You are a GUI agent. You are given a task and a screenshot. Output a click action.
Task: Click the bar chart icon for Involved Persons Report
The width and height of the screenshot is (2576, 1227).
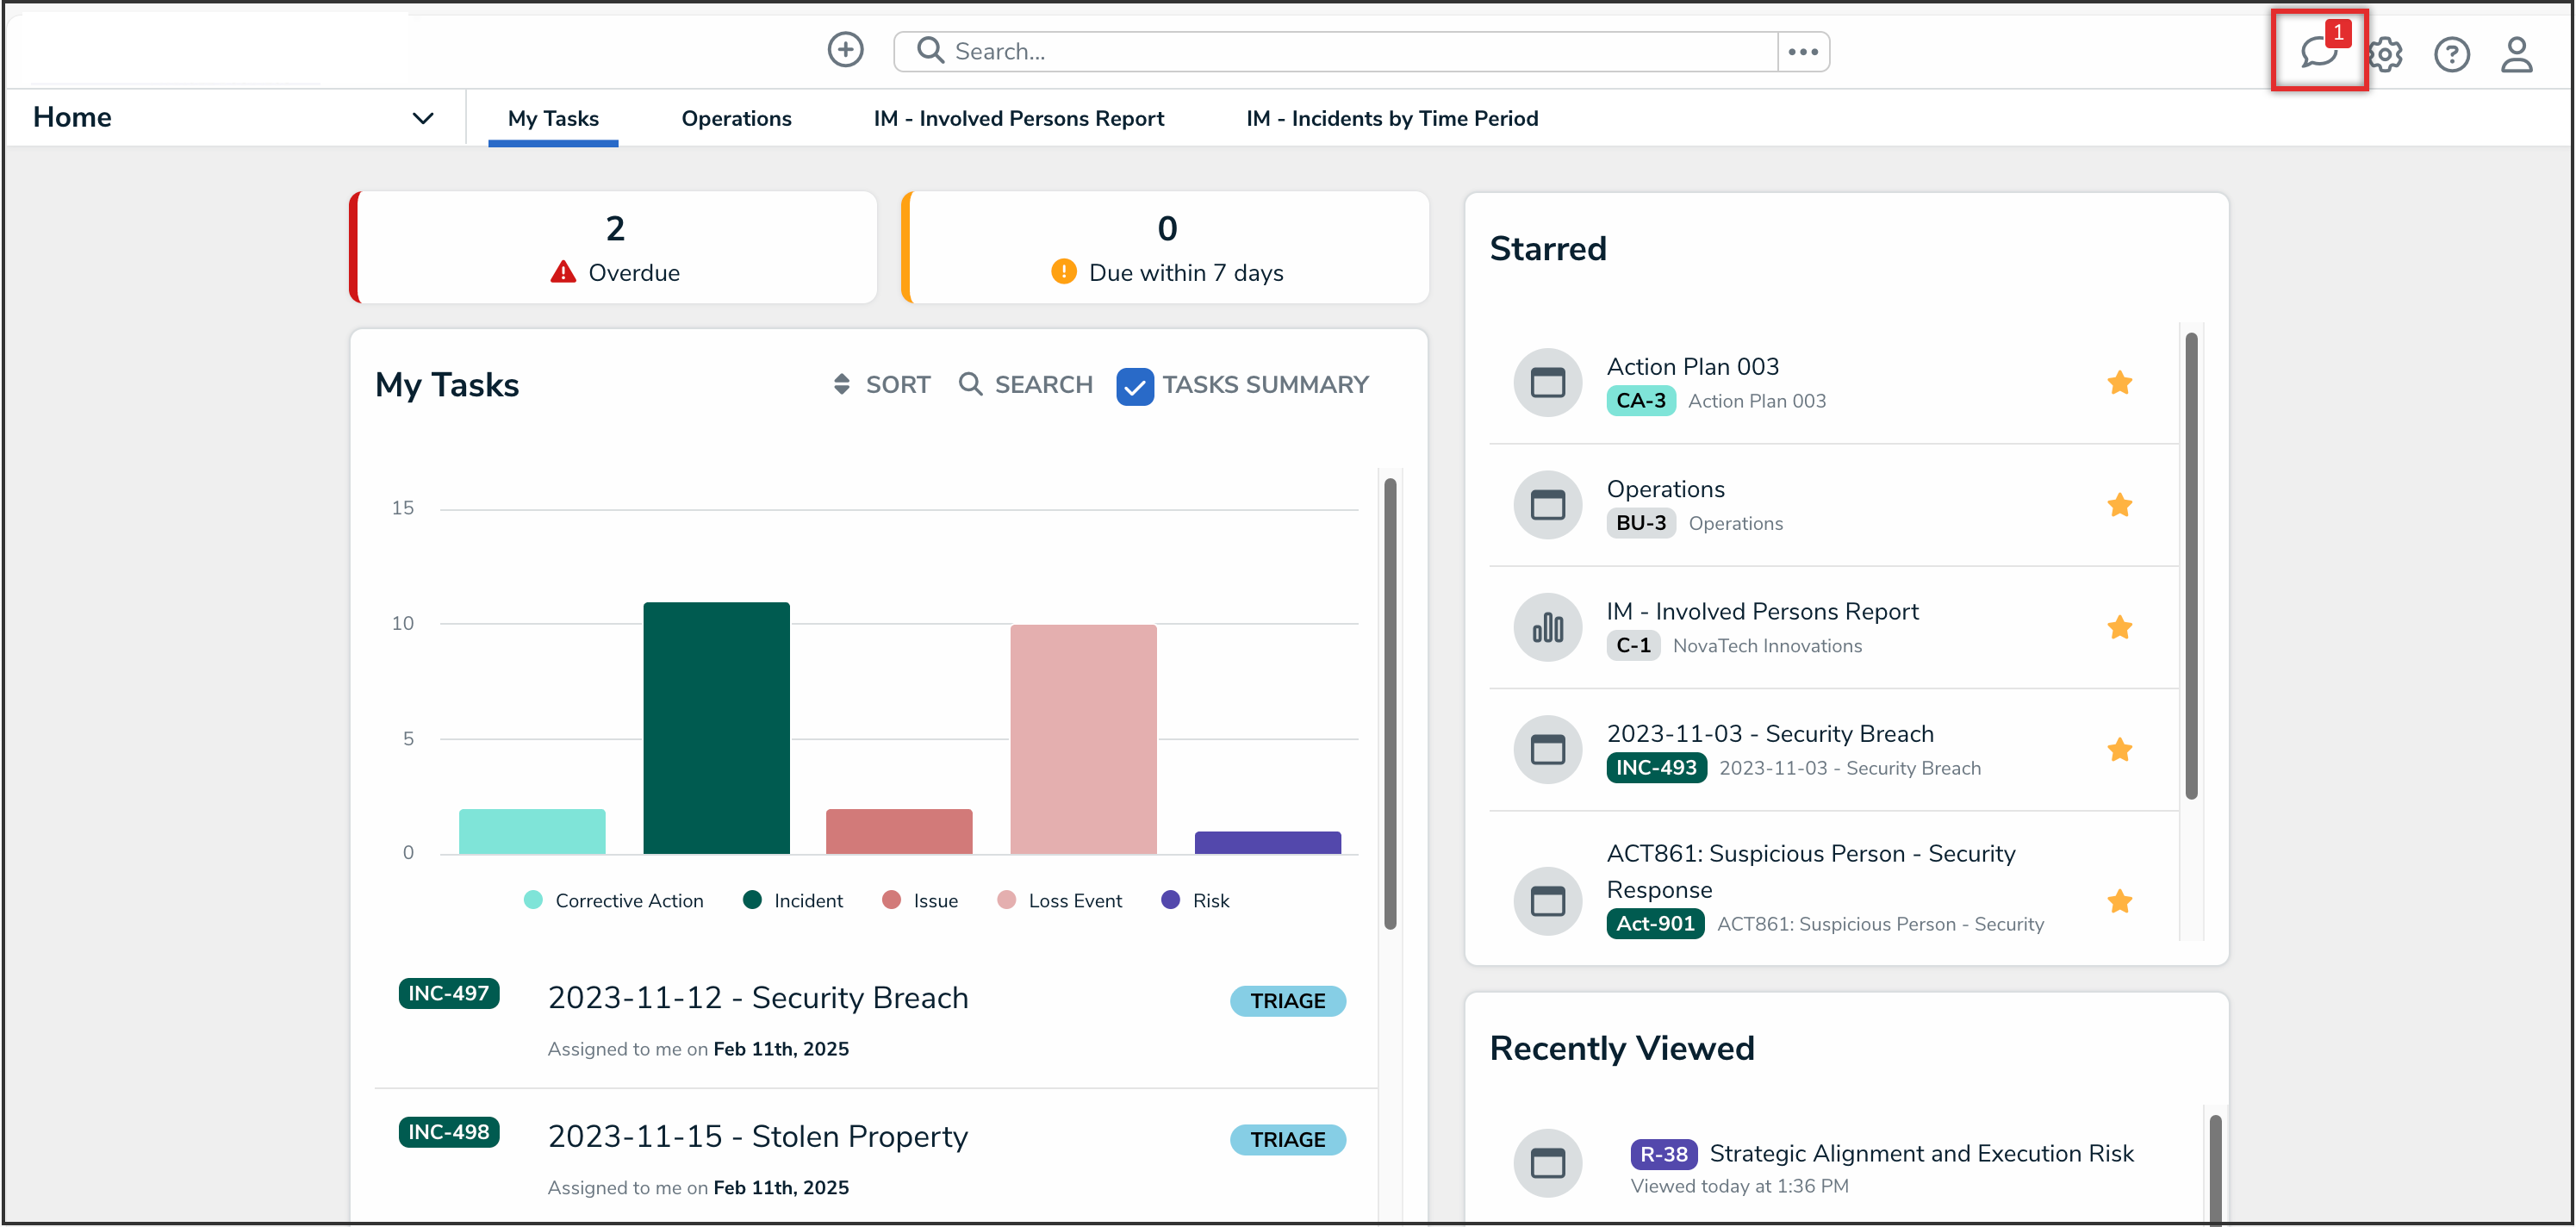pyautogui.click(x=1547, y=628)
